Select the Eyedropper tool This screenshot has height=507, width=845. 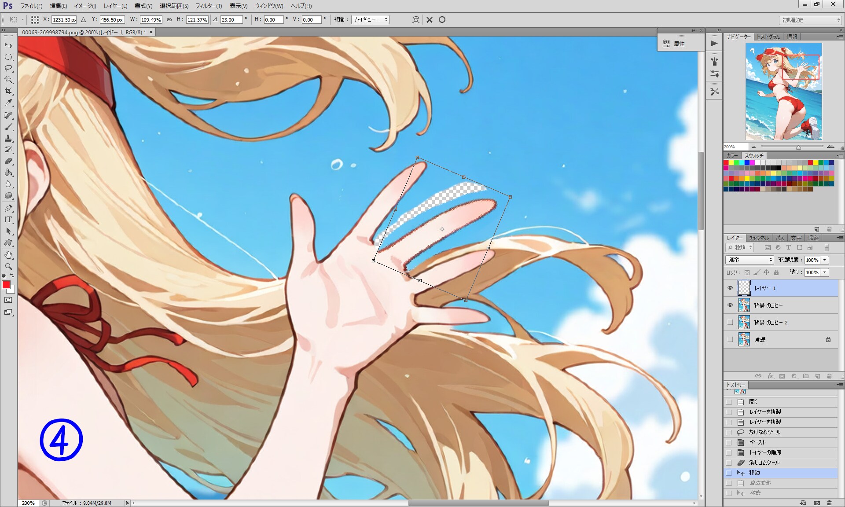coord(8,103)
